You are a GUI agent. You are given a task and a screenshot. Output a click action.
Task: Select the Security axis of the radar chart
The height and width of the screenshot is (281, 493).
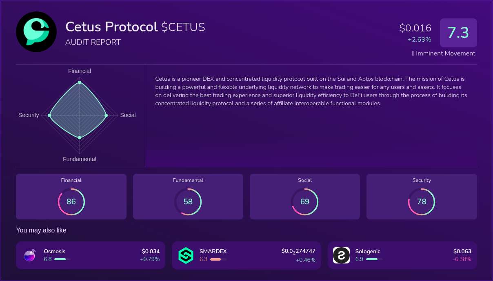(x=29, y=115)
